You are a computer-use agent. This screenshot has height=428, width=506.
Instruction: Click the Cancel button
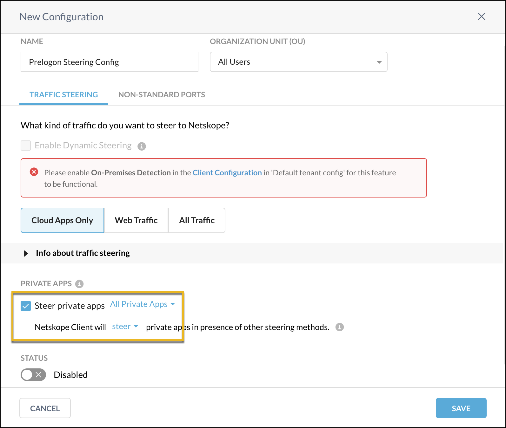tap(45, 408)
